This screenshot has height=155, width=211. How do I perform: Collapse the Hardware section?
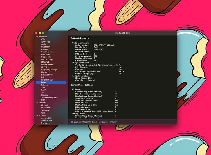pos(37,37)
